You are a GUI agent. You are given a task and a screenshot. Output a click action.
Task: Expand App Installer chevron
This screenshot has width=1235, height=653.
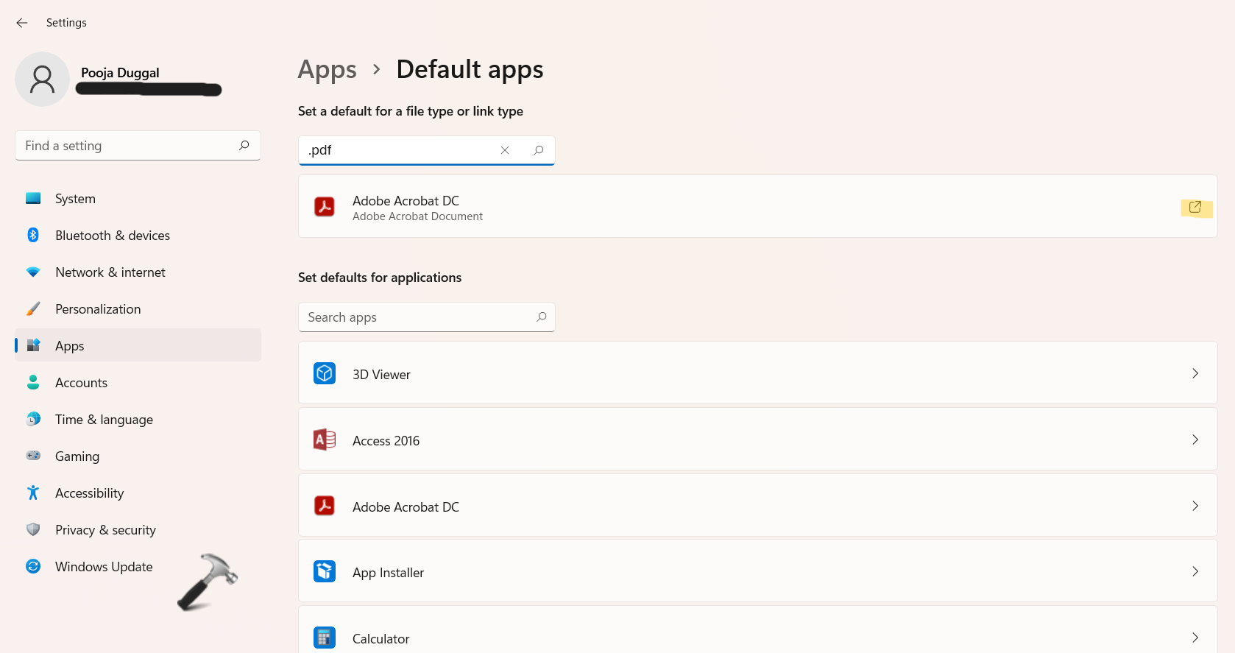[1195, 572]
